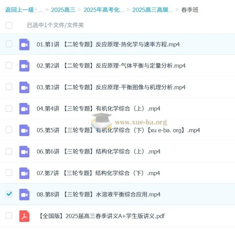Click video icon of 02.第2讲 气体平衡与定量分析 file
The width and height of the screenshot is (235, 231).
pyautogui.click(x=24, y=66)
